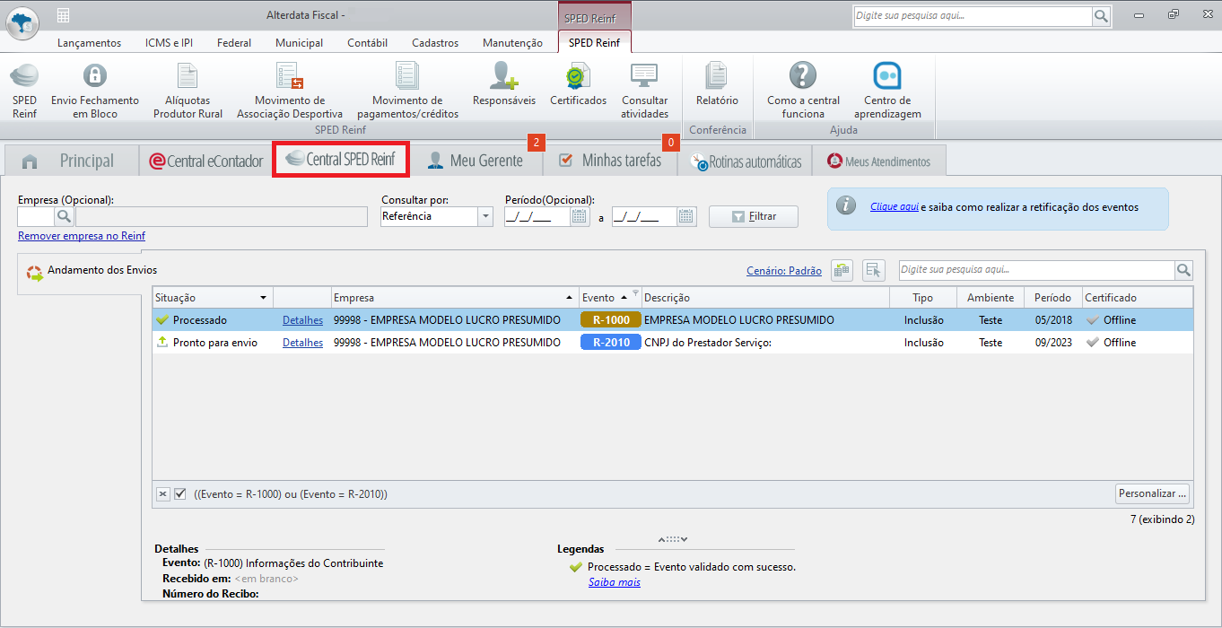Image resolution: width=1222 pixels, height=628 pixels.
Task: Click the Filtrar button
Action: (753, 216)
